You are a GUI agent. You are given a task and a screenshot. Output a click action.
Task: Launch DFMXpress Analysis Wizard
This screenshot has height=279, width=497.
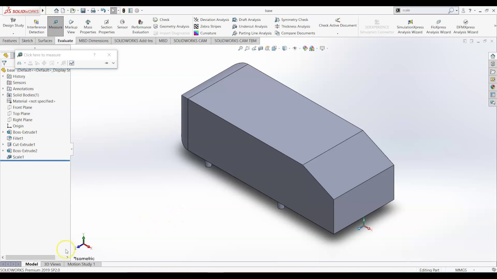[x=466, y=27]
